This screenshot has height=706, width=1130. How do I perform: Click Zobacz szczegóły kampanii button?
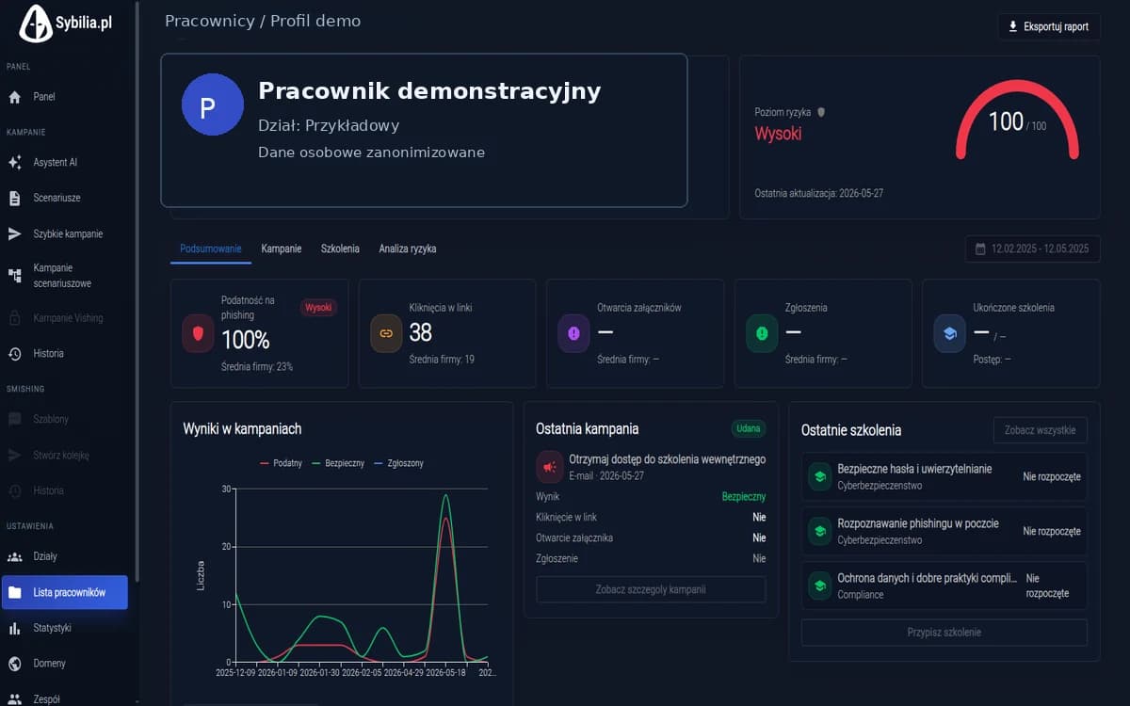coord(651,589)
